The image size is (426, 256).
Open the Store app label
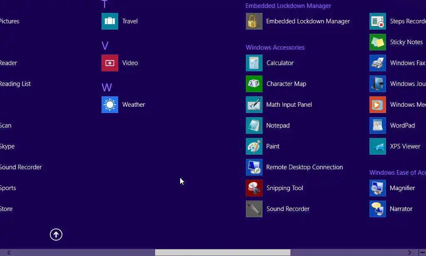[x=6, y=209]
